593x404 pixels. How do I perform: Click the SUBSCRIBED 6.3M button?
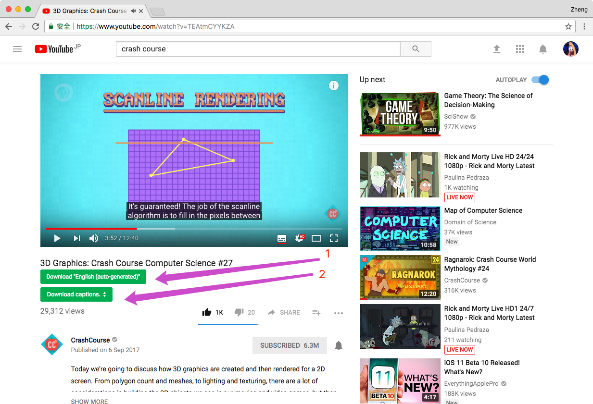[x=290, y=345]
